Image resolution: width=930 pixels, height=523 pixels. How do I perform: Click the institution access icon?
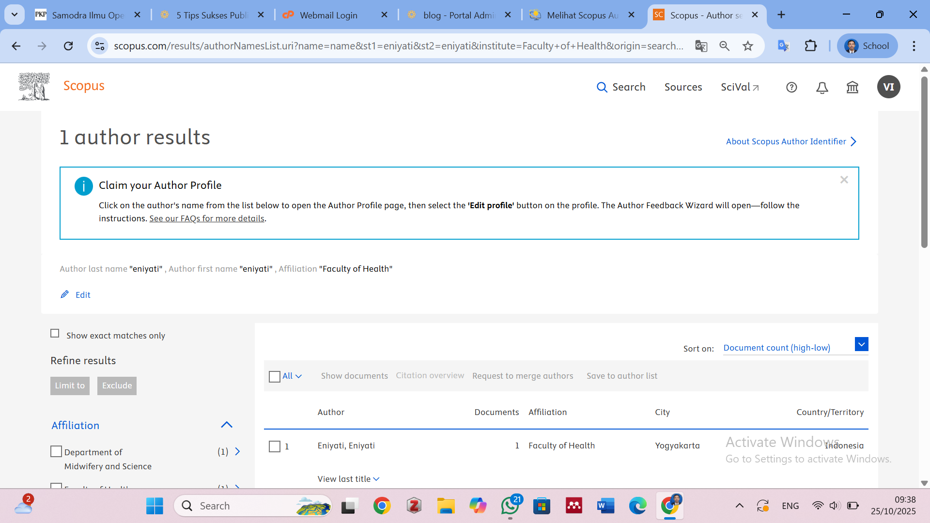coord(852,88)
